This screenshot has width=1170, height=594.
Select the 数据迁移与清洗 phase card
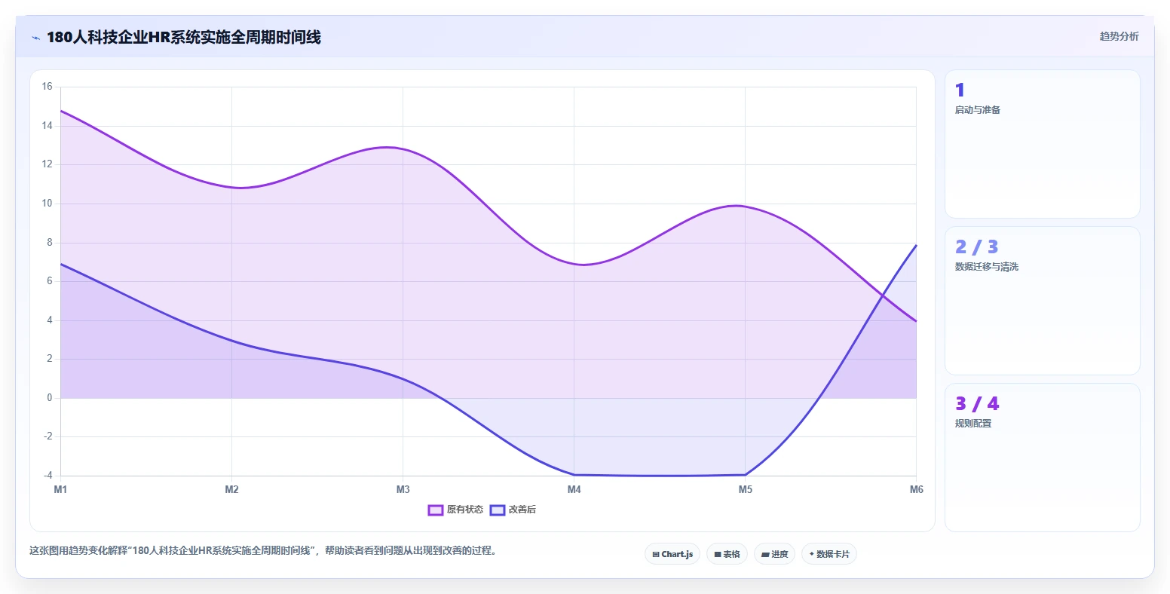click(1042, 301)
